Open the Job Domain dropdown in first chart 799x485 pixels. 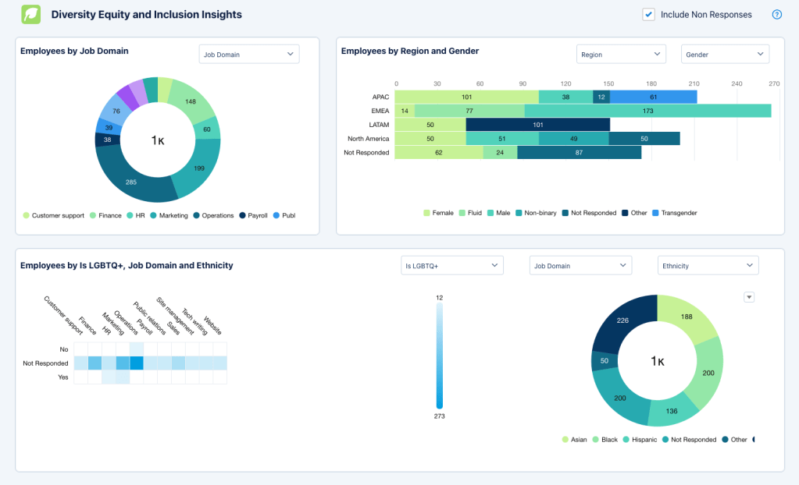248,55
